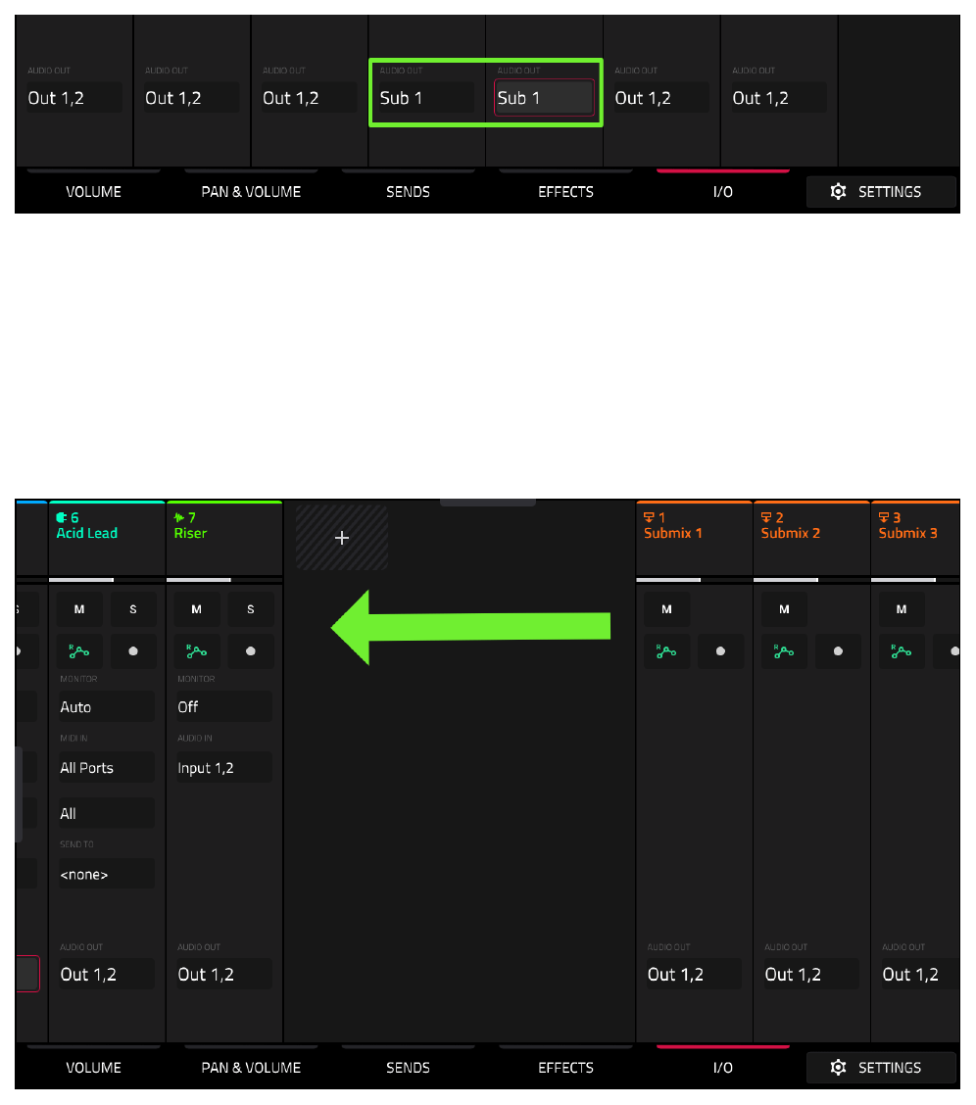Toggle read automation icon on Submix 1
This screenshot has width=976, height=1105.
pos(666,651)
